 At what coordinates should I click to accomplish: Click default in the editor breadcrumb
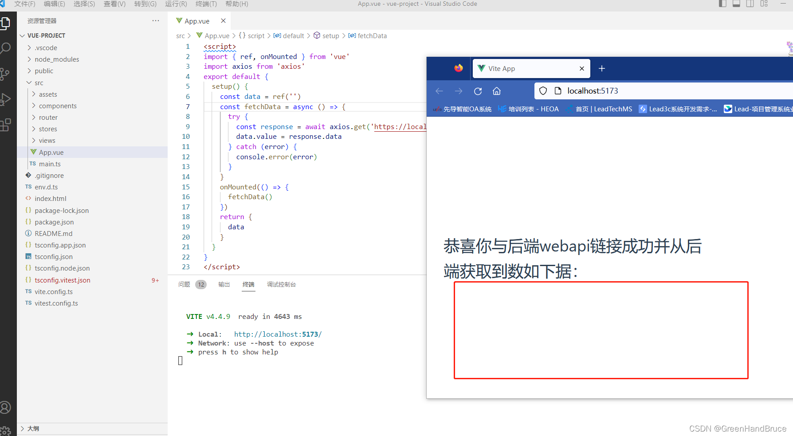point(294,36)
